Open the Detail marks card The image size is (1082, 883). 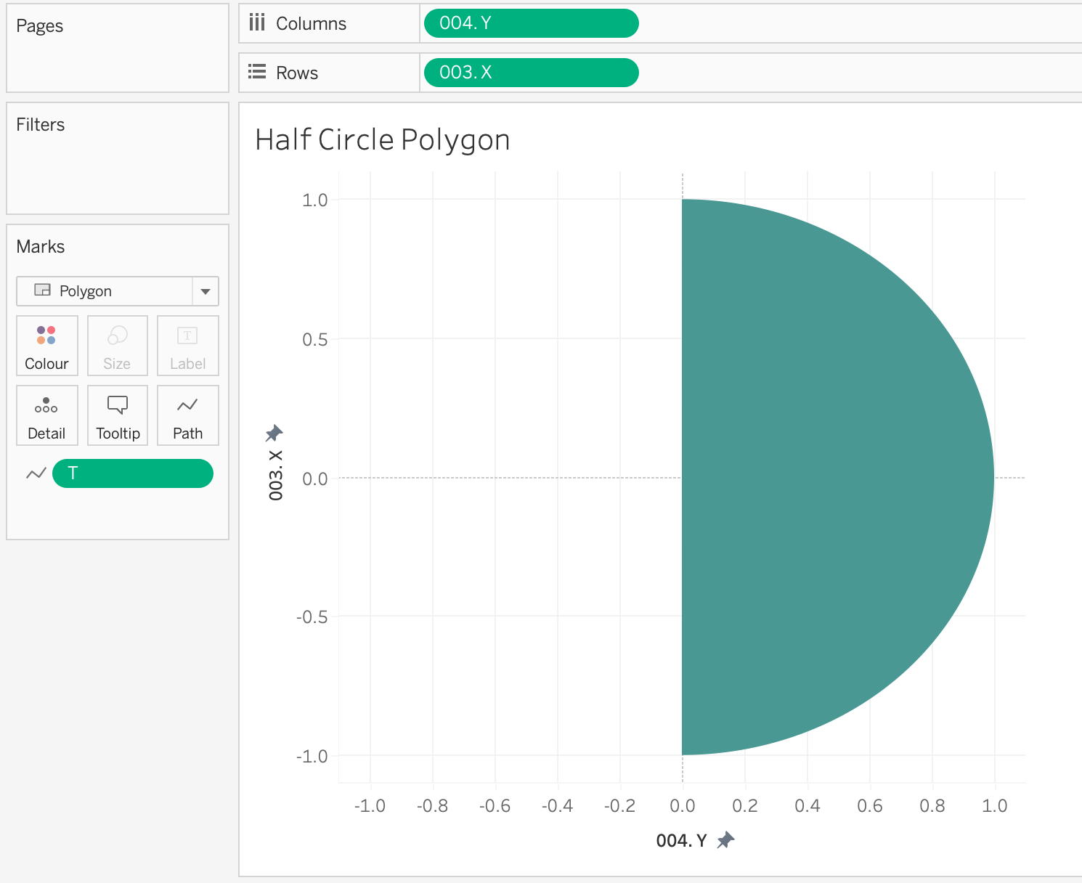pos(46,415)
